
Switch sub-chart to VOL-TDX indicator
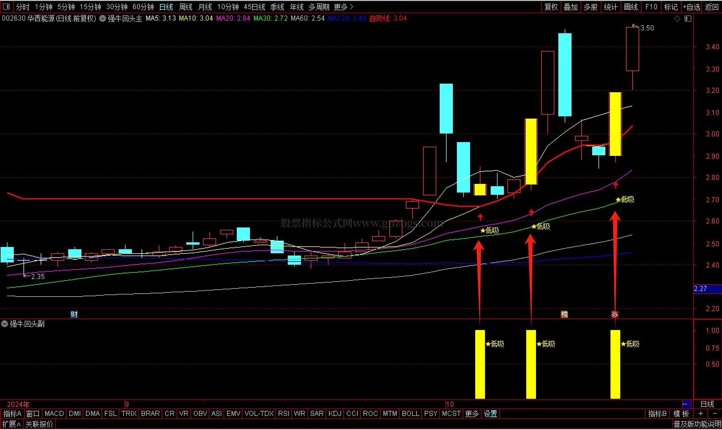tap(259, 414)
